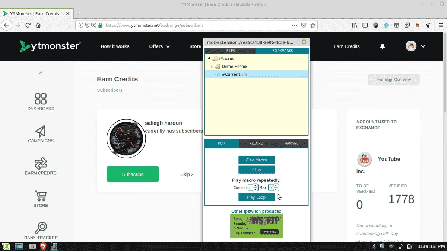Increase Current loop value arrow

click(256, 186)
